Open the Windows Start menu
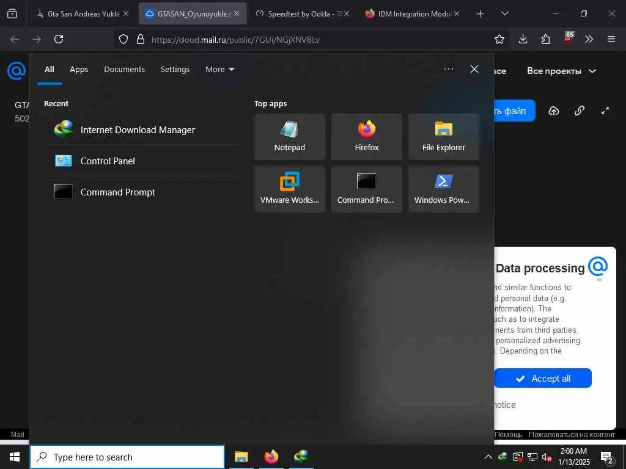 pyautogui.click(x=15, y=457)
